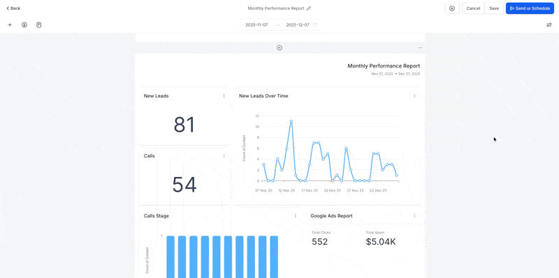Image resolution: width=559 pixels, height=278 pixels.
Task: Click the end date field 2025-12-07
Action: [298, 25]
